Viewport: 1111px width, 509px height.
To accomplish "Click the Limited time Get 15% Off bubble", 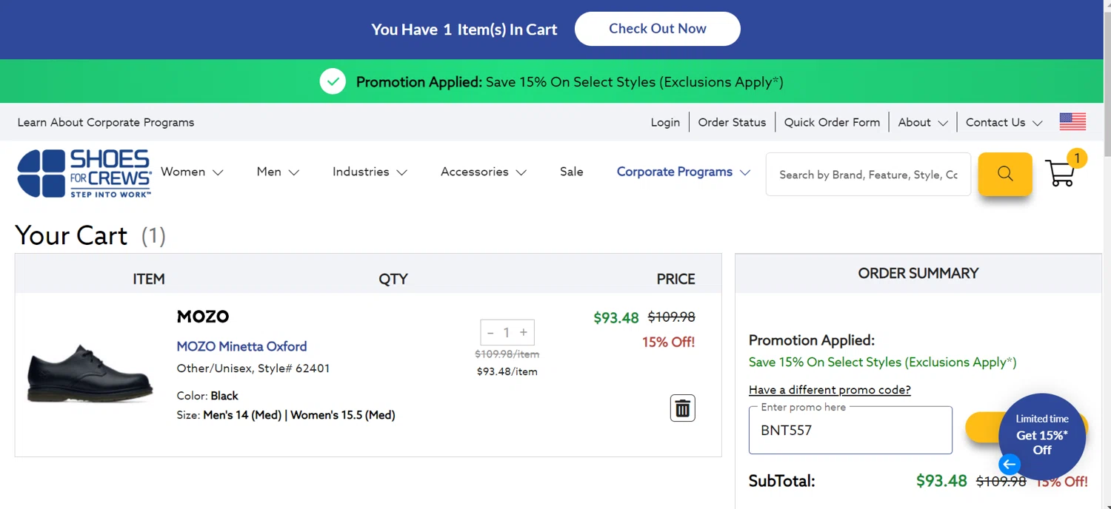I will pyautogui.click(x=1043, y=435).
